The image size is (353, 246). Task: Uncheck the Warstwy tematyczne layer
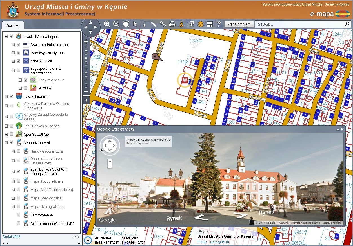point(19,53)
